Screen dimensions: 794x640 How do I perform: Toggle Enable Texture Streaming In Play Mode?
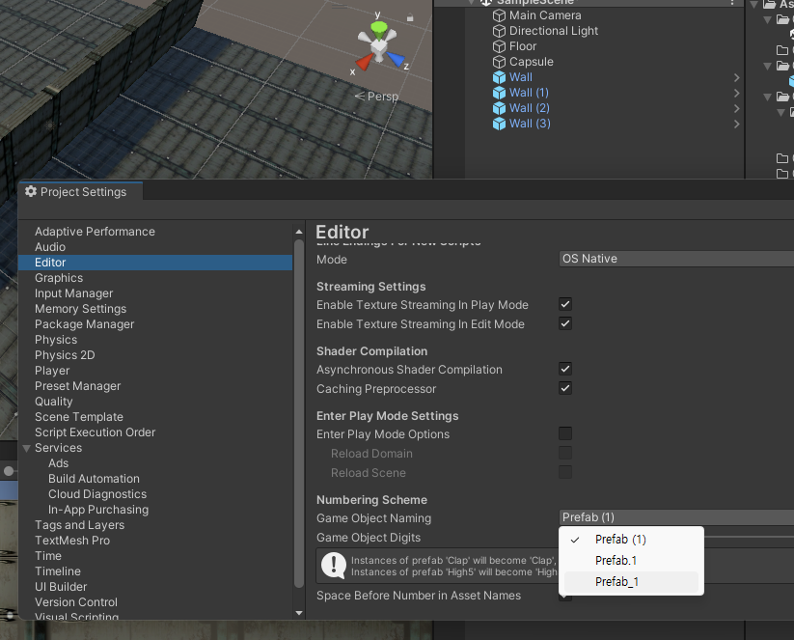(565, 304)
